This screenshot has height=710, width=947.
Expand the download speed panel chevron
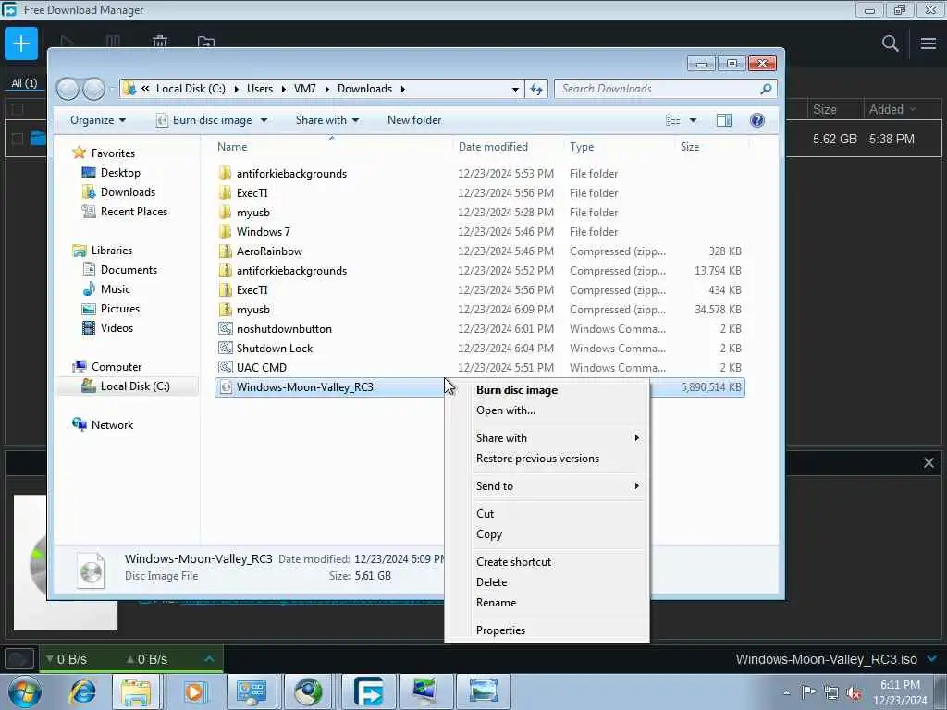(209, 658)
